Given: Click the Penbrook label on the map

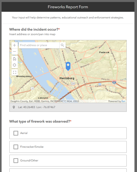Looking at the screenshot, I should click(x=104, y=52).
